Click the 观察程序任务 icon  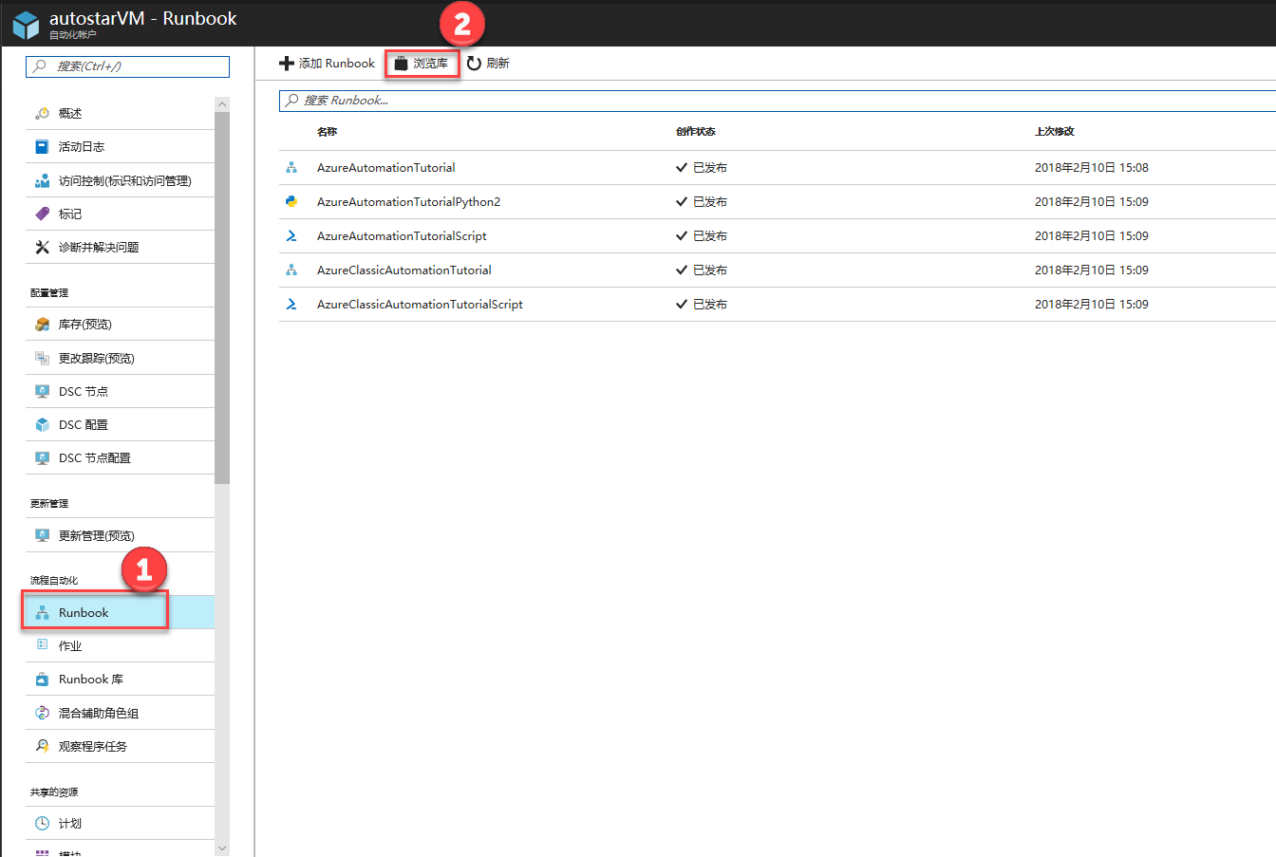pos(42,746)
